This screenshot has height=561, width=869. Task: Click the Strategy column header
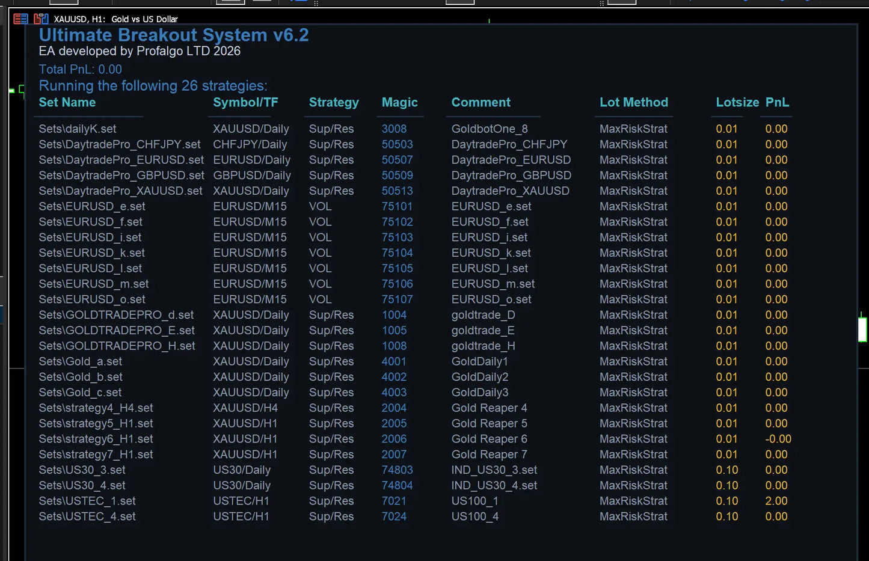pos(334,103)
